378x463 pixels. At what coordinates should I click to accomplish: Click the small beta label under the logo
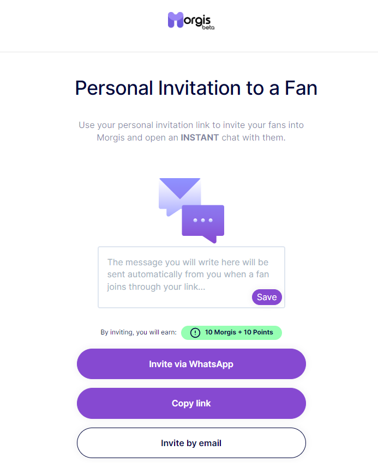pos(208,27)
